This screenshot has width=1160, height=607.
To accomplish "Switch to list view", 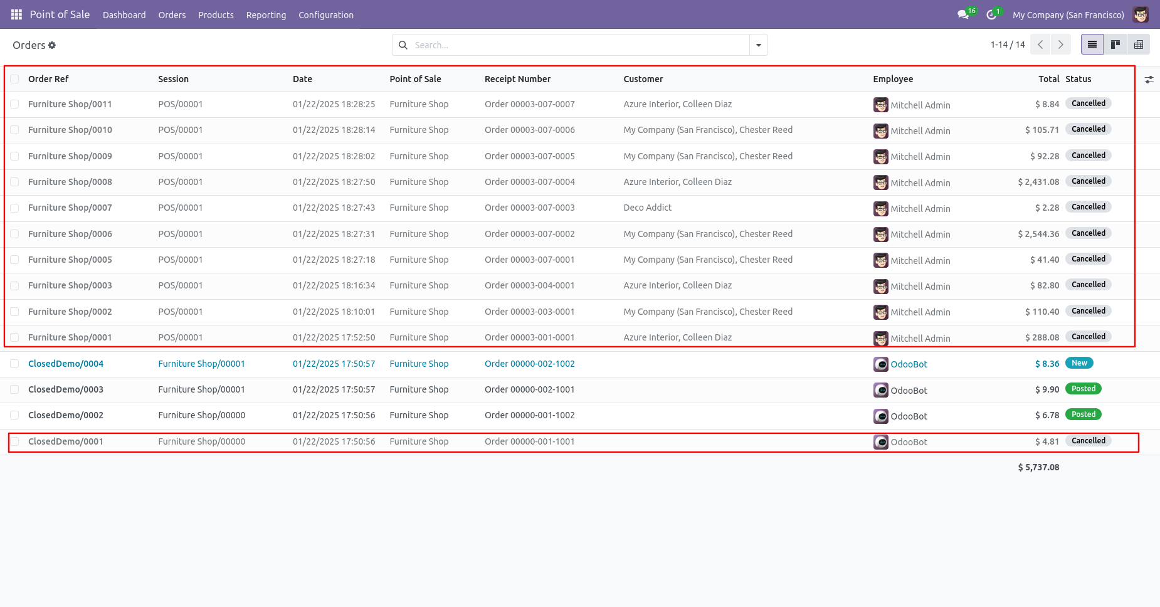I will pyautogui.click(x=1092, y=45).
